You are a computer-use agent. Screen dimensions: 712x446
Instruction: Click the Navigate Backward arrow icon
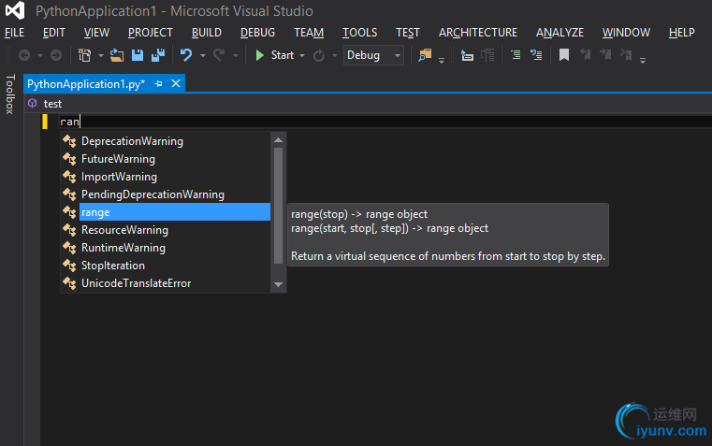pos(24,55)
